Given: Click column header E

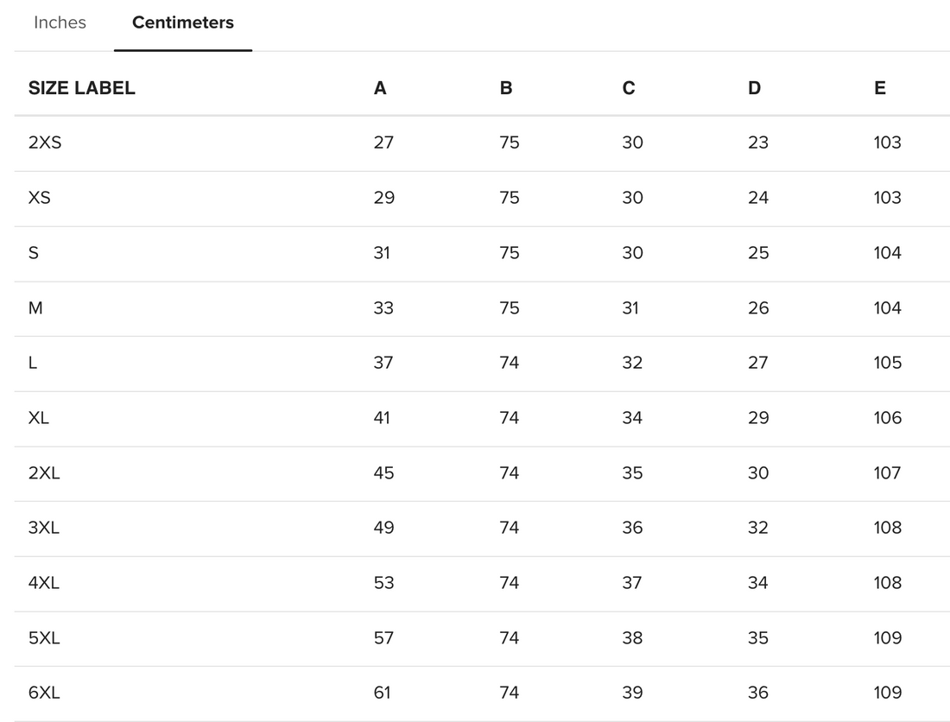Looking at the screenshot, I should (879, 88).
